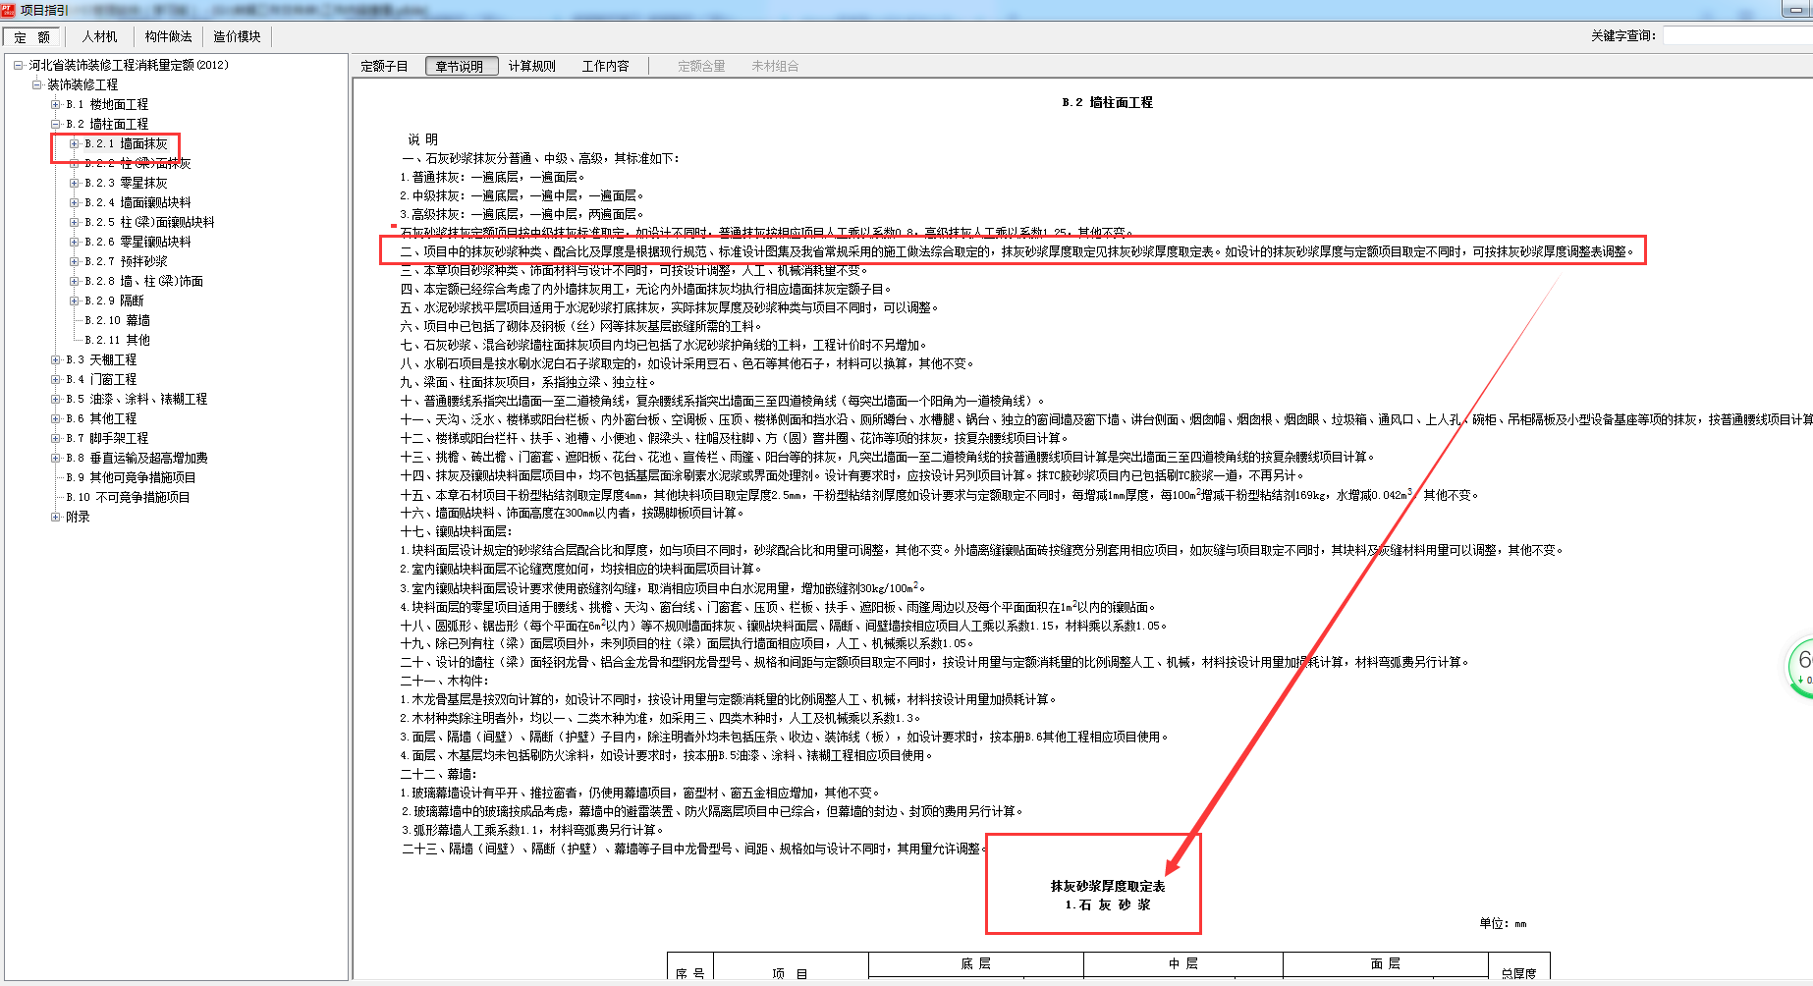Select B.2.3 零星抹灰 tree item
Image resolution: width=1813 pixels, height=986 pixels.
126,183
